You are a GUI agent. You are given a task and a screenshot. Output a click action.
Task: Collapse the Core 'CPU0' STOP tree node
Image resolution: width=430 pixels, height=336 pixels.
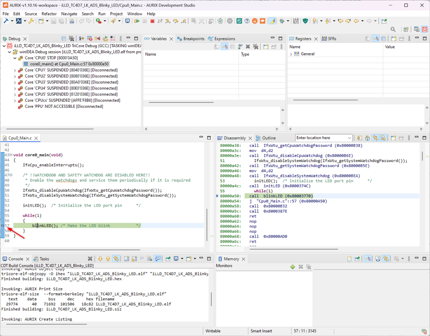[x=15, y=58]
